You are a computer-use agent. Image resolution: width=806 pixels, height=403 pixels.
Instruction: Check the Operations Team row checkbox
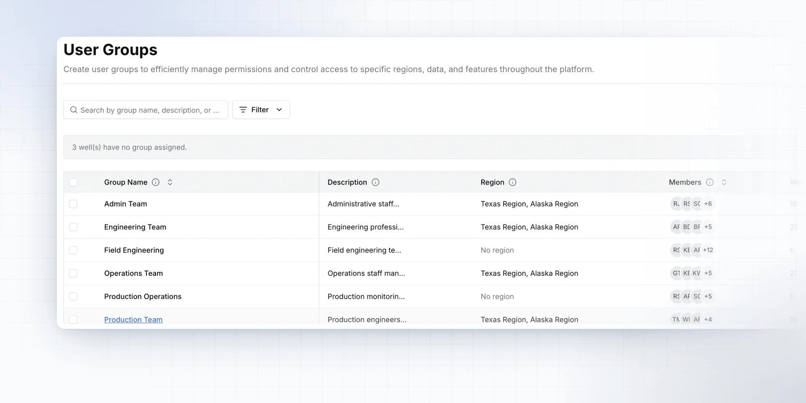(73, 273)
